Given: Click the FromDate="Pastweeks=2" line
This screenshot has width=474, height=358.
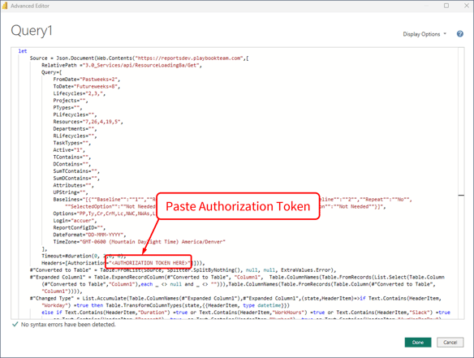Looking at the screenshot, I should [87, 80].
